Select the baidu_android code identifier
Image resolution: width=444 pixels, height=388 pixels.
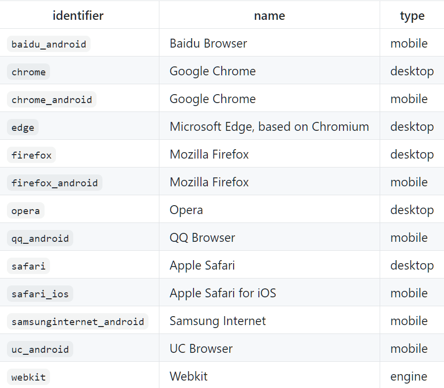point(49,44)
